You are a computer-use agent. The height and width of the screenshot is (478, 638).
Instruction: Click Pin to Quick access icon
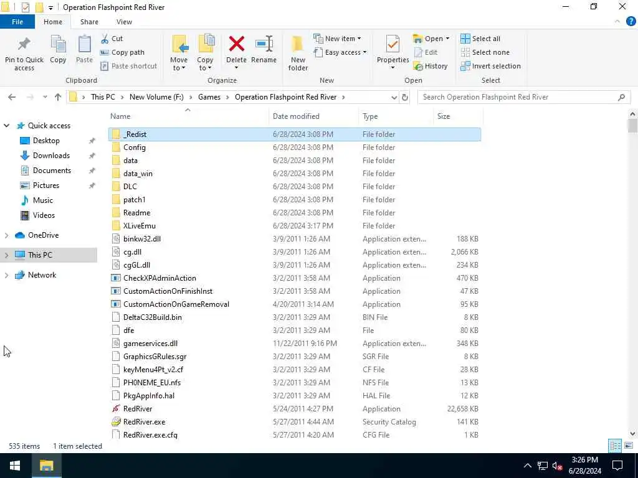(x=24, y=45)
